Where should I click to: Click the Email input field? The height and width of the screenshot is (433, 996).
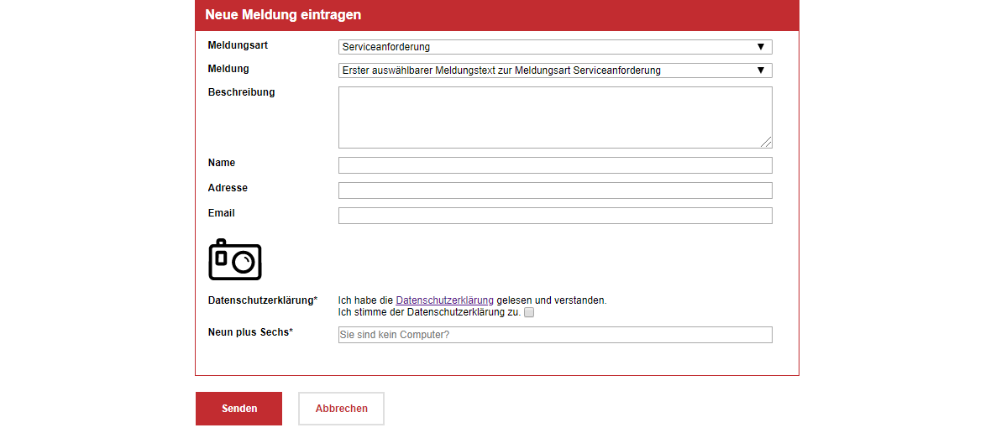point(554,216)
